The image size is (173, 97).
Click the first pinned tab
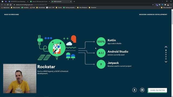(x=2, y=2)
